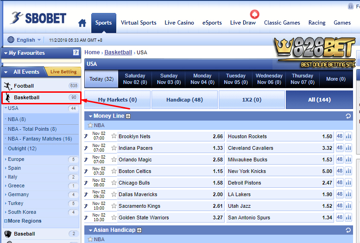The width and height of the screenshot is (360, 243).
Task: Open 48 more markets for Chicago Bulls
Action: tap(340, 183)
